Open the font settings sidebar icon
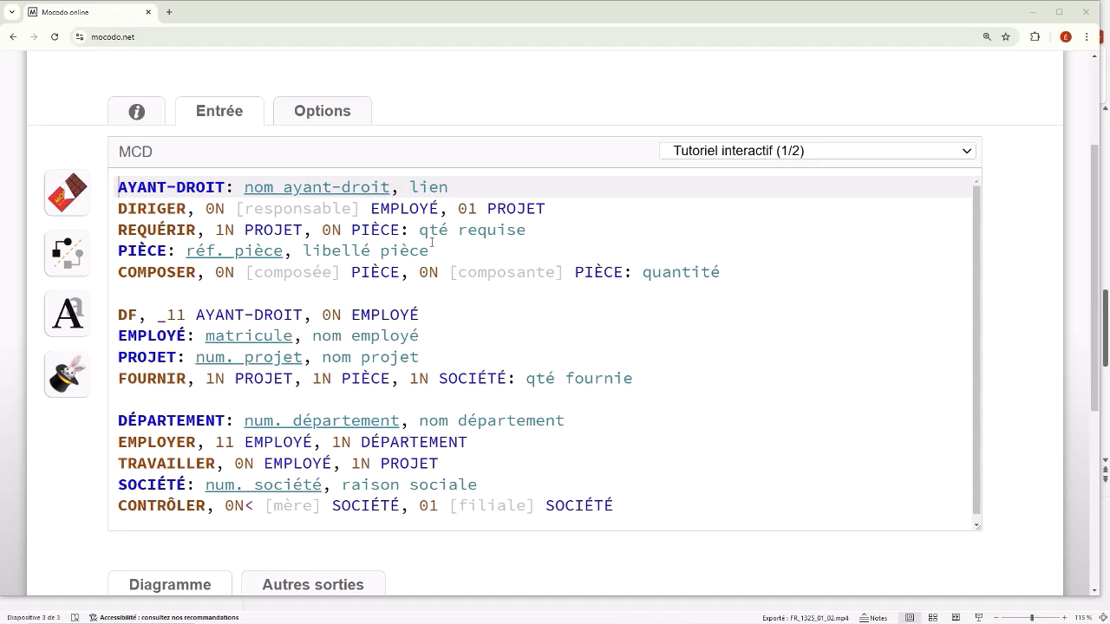This screenshot has width=1110, height=624. pyautogui.click(x=68, y=314)
